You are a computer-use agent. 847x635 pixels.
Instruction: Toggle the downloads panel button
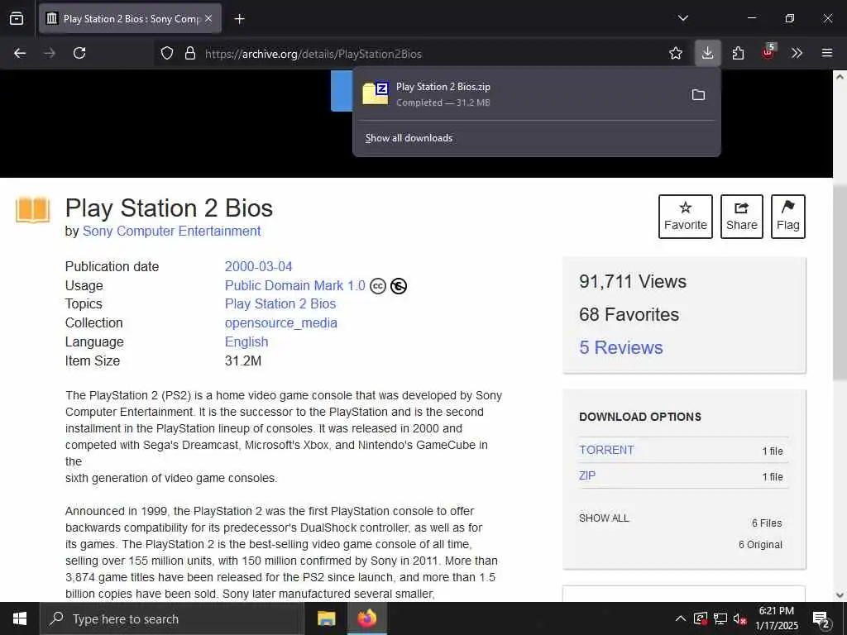point(707,53)
